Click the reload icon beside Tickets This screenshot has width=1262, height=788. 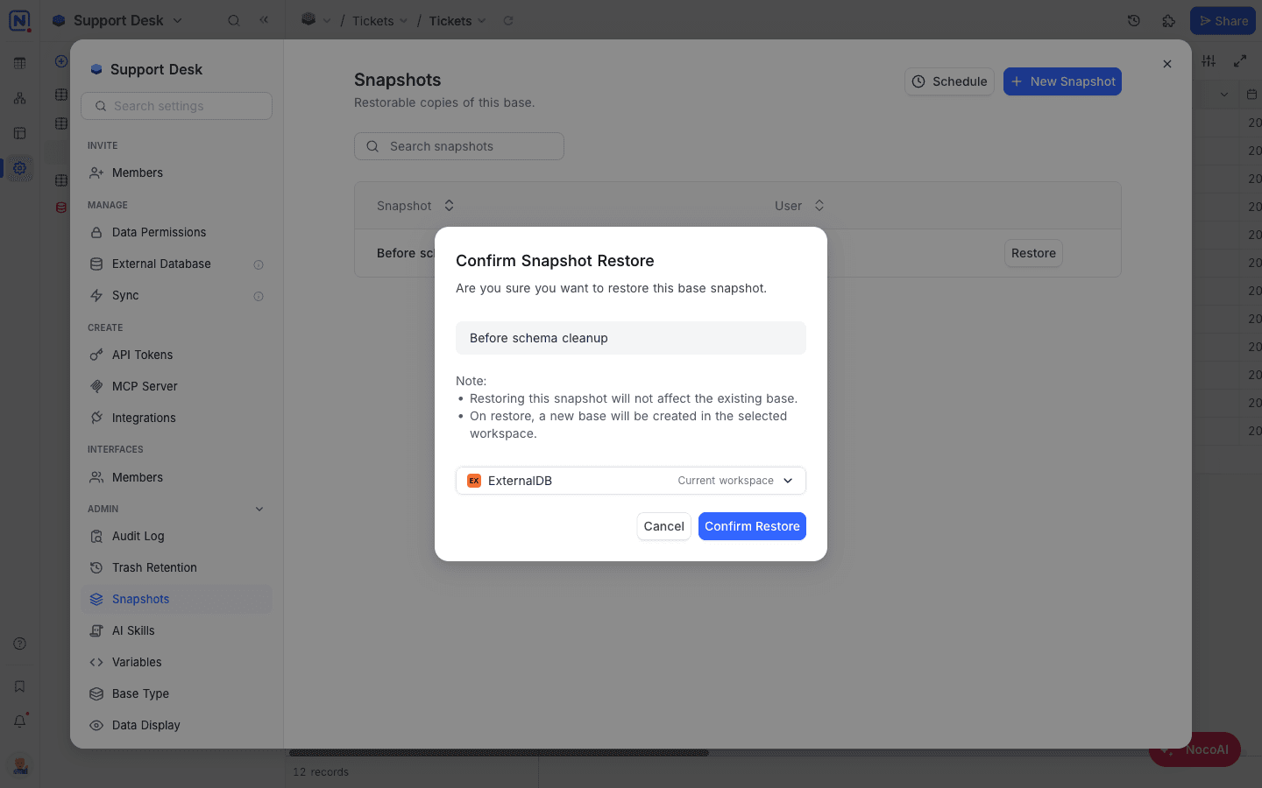point(508,21)
